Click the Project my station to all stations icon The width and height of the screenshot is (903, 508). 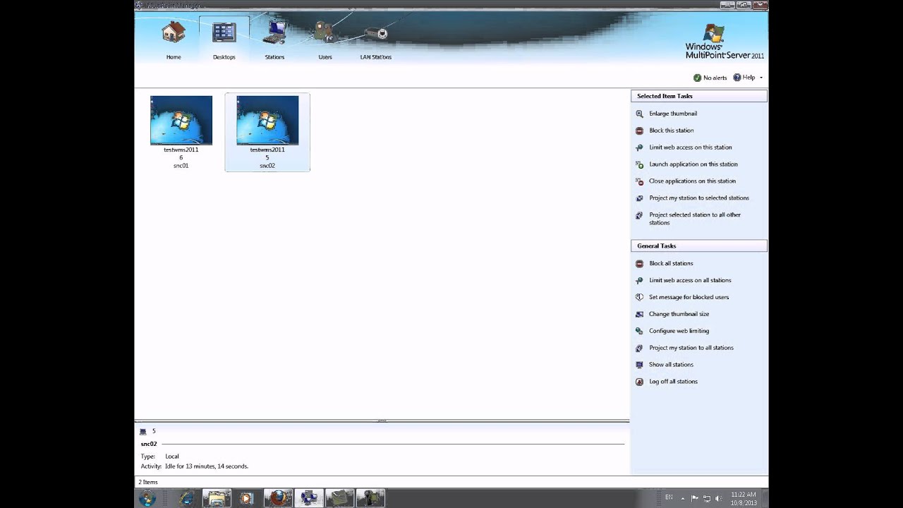tap(639, 348)
